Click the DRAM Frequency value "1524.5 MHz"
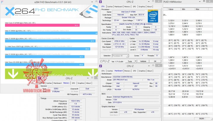The width and height of the screenshot is (213, 121). (76, 101)
